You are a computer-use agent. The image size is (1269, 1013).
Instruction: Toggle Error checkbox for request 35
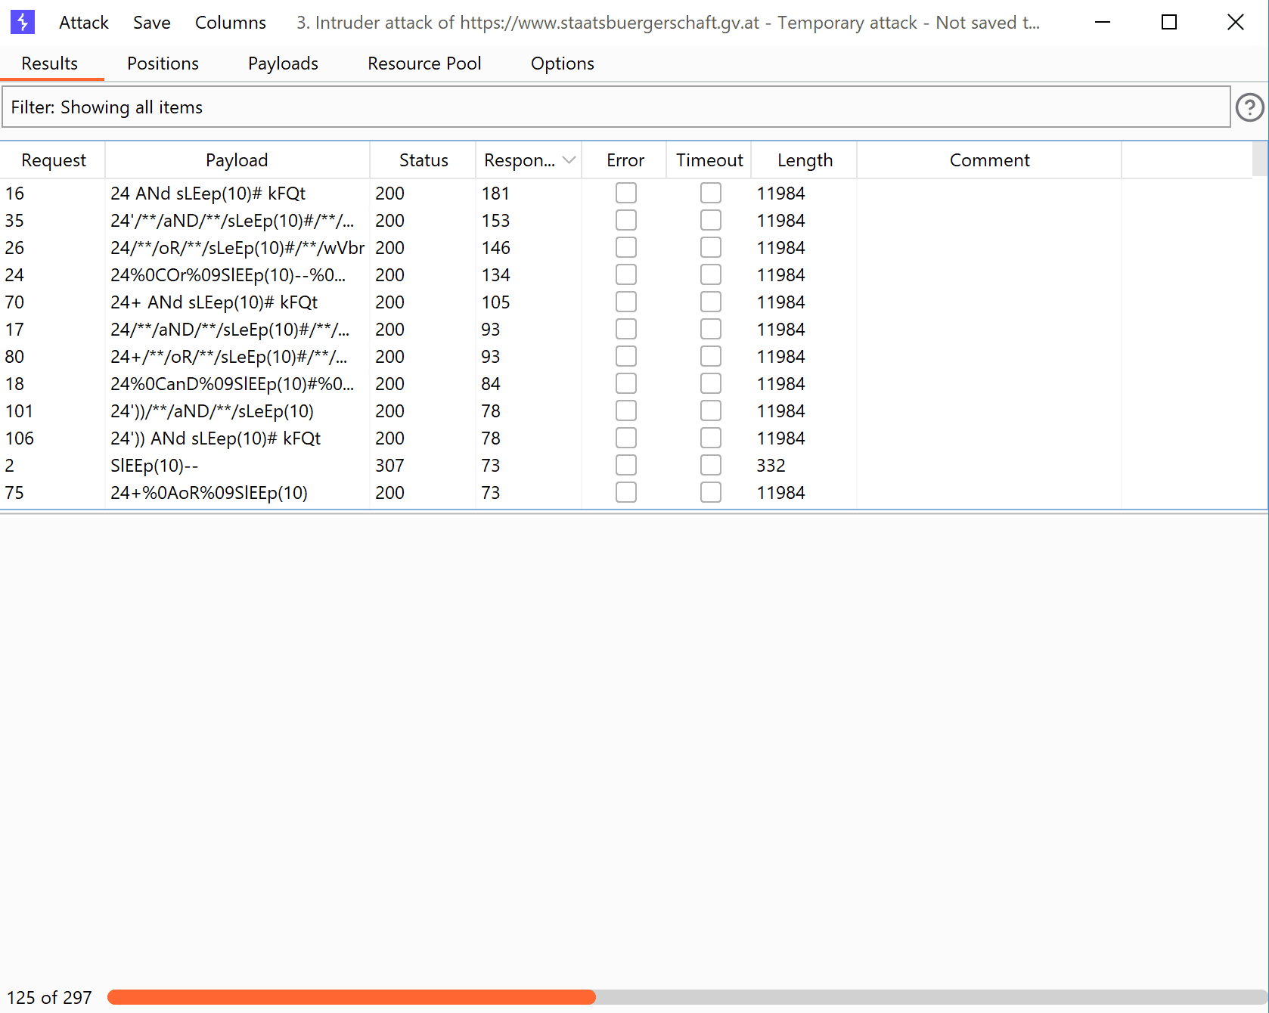click(x=626, y=221)
